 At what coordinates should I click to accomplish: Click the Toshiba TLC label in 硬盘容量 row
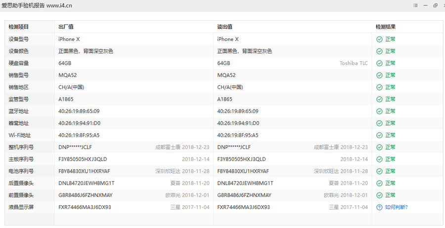(354, 63)
